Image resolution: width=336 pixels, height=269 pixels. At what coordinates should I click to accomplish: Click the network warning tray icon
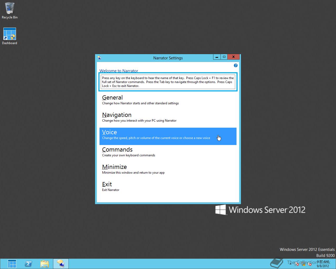point(303,264)
